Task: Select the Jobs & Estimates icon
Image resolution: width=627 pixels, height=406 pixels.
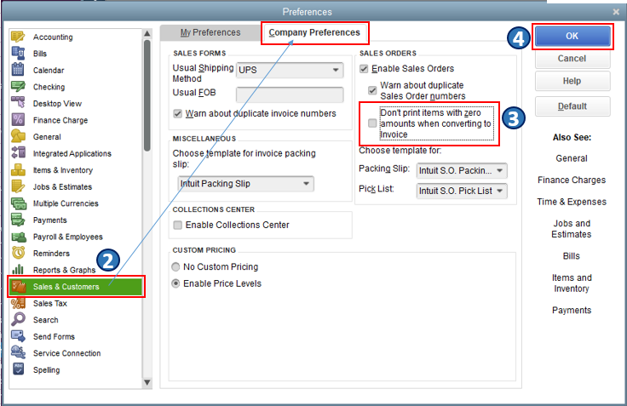Action: 18,186
